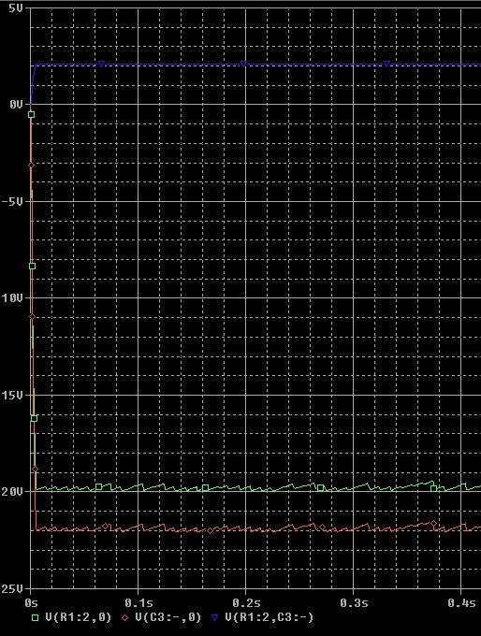Click green square marker just below -15V line
The height and width of the screenshot is (636, 481).
34,419
